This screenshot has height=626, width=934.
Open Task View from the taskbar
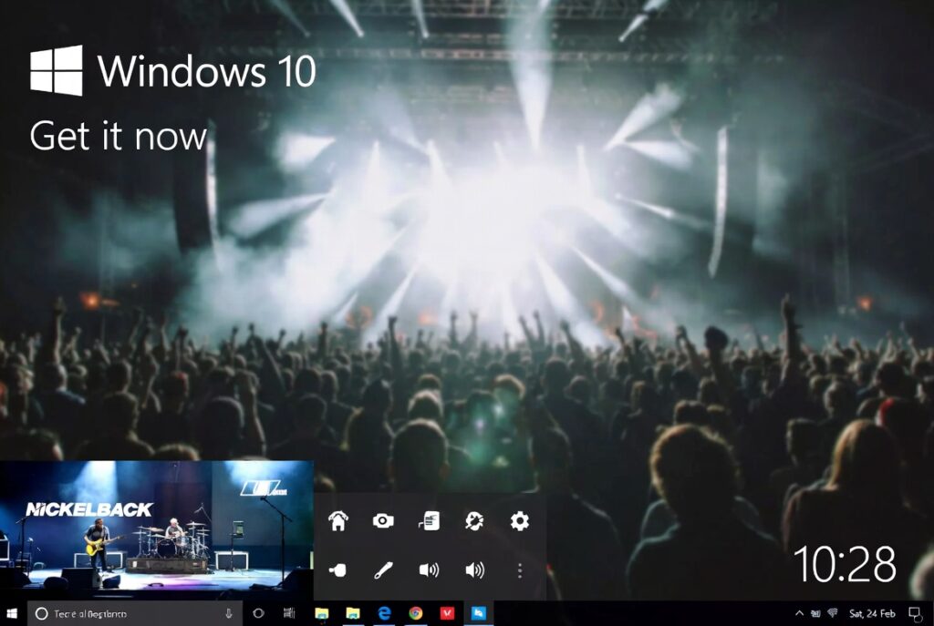click(x=289, y=614)
